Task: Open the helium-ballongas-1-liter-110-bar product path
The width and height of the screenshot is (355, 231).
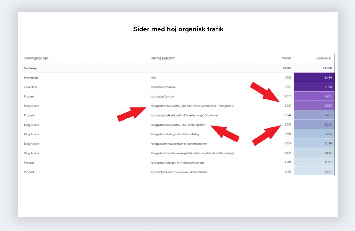Action: pyautogui.click(x=179, y=172)
